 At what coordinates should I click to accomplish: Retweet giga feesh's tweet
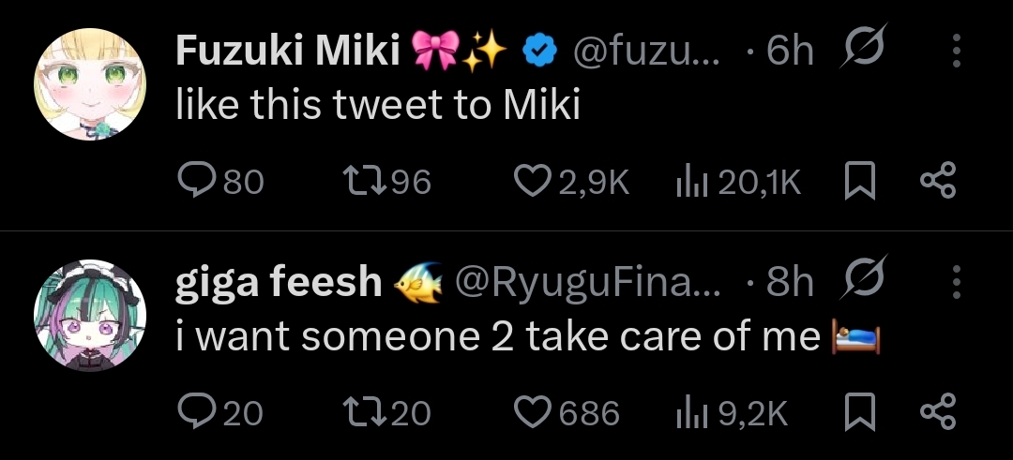[355, 411]
